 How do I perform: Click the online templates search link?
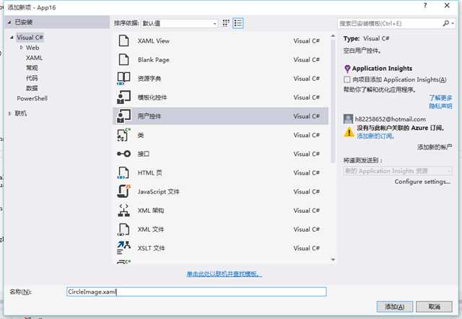coord(224,274)
